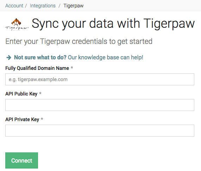Focus the API Public Key input

tap(100, 105)
